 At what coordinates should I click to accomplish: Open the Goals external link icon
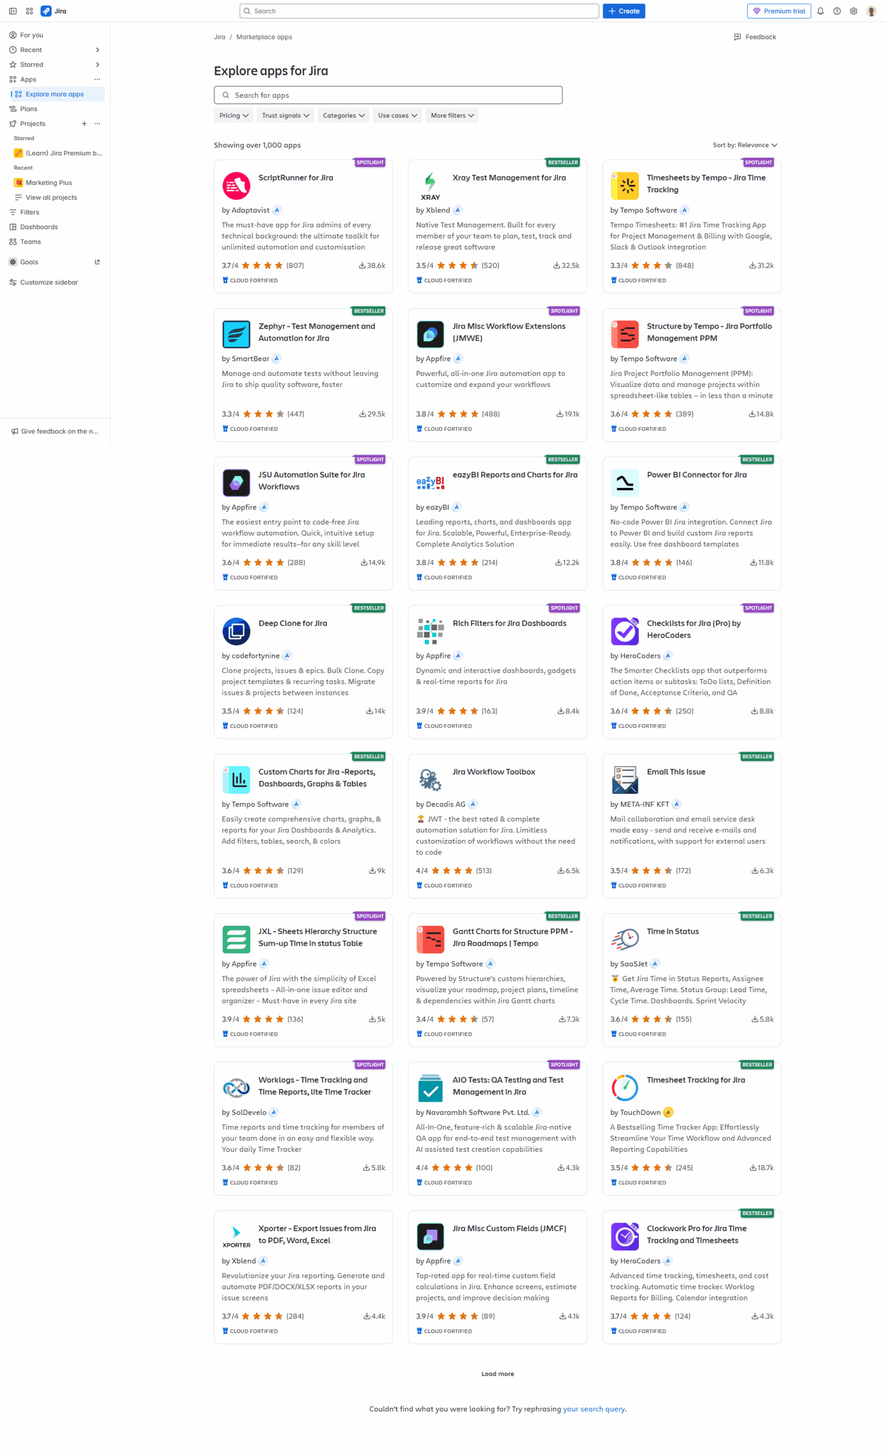click(97, 262)
